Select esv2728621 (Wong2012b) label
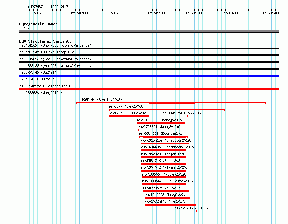 pos(159,127)
